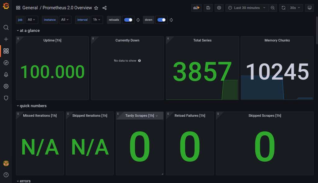Click the 100.000 uptime value

point(52,72)
